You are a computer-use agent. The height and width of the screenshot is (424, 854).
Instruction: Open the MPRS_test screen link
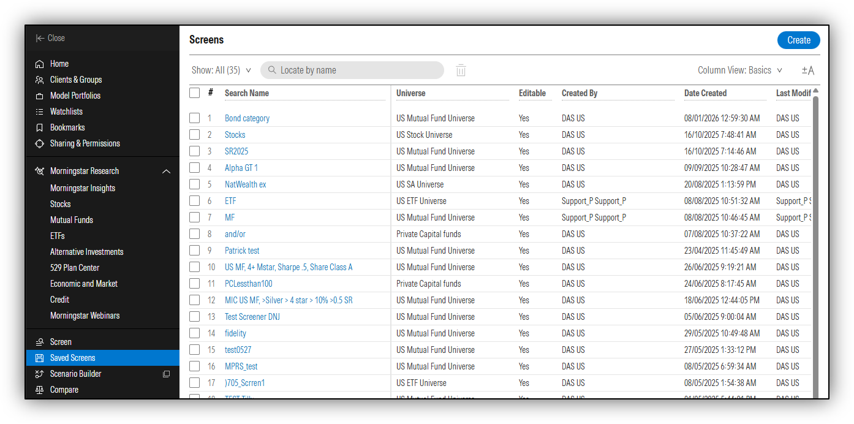click(241, 366)
